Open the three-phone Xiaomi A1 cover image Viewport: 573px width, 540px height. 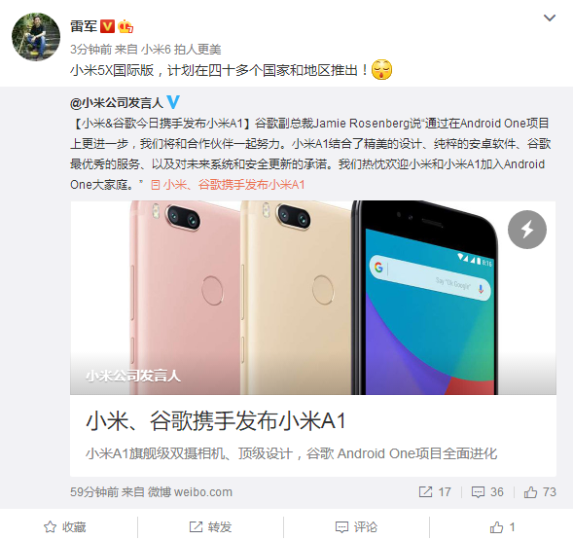coord(313,298)
